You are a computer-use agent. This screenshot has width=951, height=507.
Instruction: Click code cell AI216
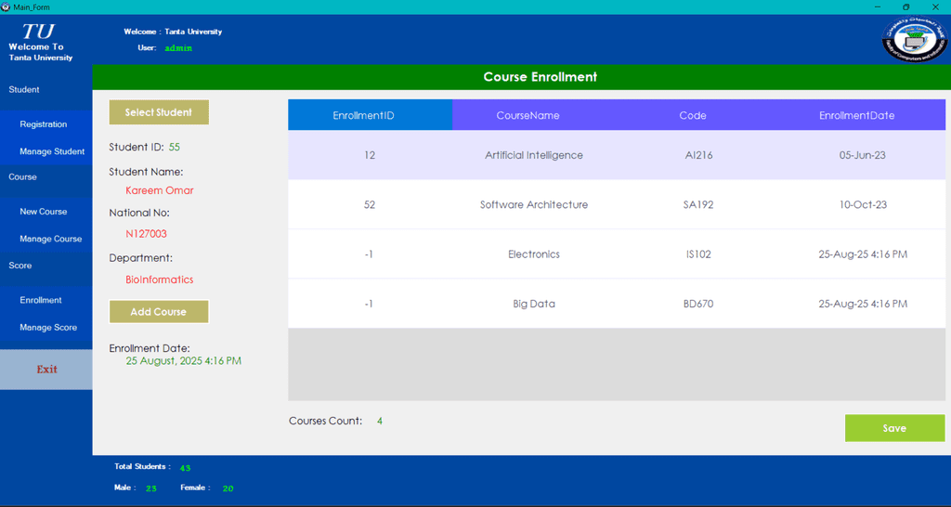[x=698, y=155]
